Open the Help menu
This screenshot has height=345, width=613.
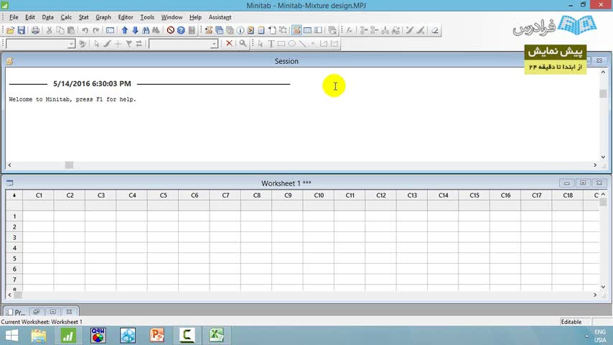coord(195,17)
